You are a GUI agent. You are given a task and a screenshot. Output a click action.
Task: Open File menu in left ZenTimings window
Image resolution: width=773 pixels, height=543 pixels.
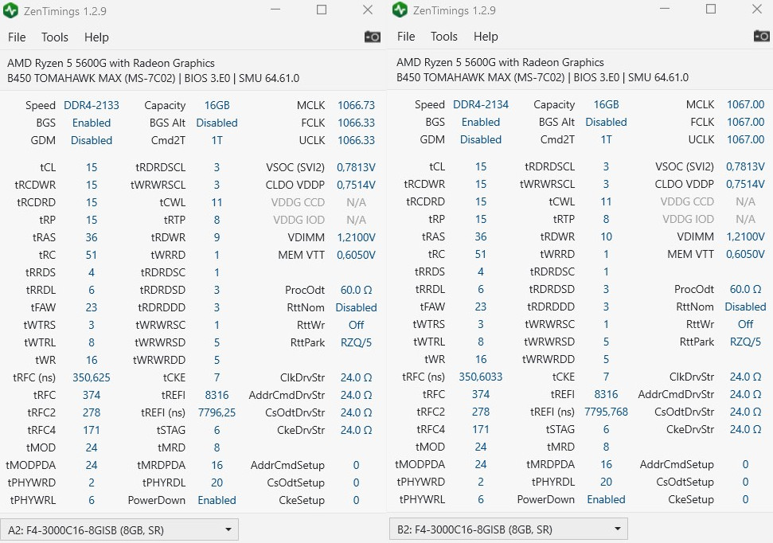pos(17,37)
